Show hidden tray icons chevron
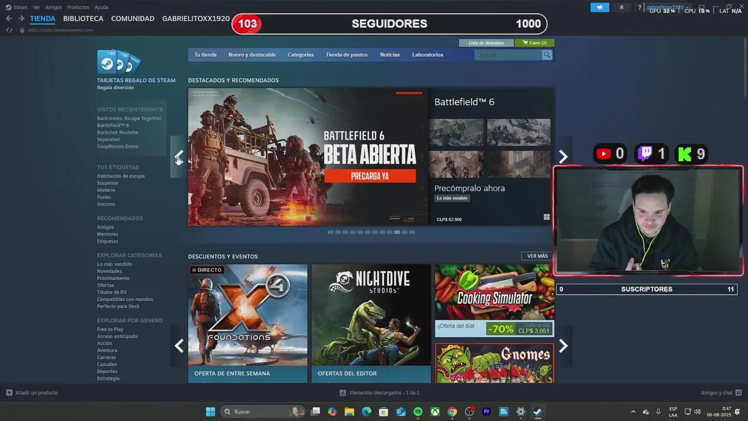748x421 pixels. click(x=633, y=412)
